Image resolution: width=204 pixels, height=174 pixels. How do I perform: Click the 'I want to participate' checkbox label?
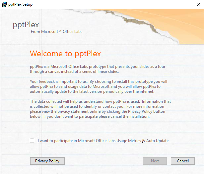coord(103,141)
